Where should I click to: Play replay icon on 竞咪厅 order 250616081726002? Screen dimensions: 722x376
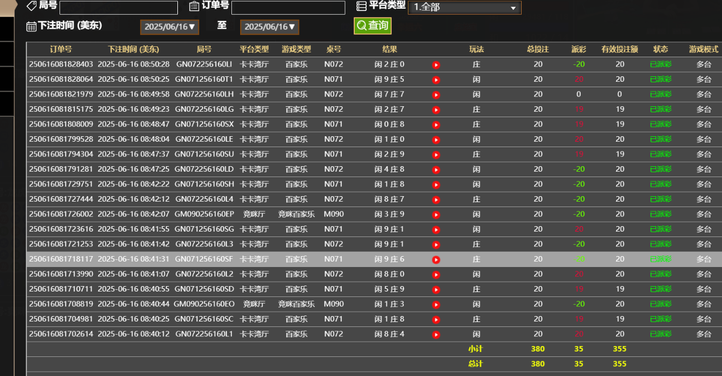click(x=435, y=215)
